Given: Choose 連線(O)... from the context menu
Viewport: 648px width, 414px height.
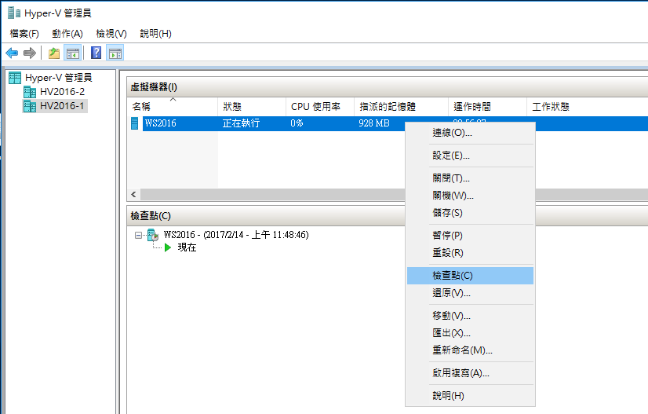Looking at the screenshot, I should (470, 133).
